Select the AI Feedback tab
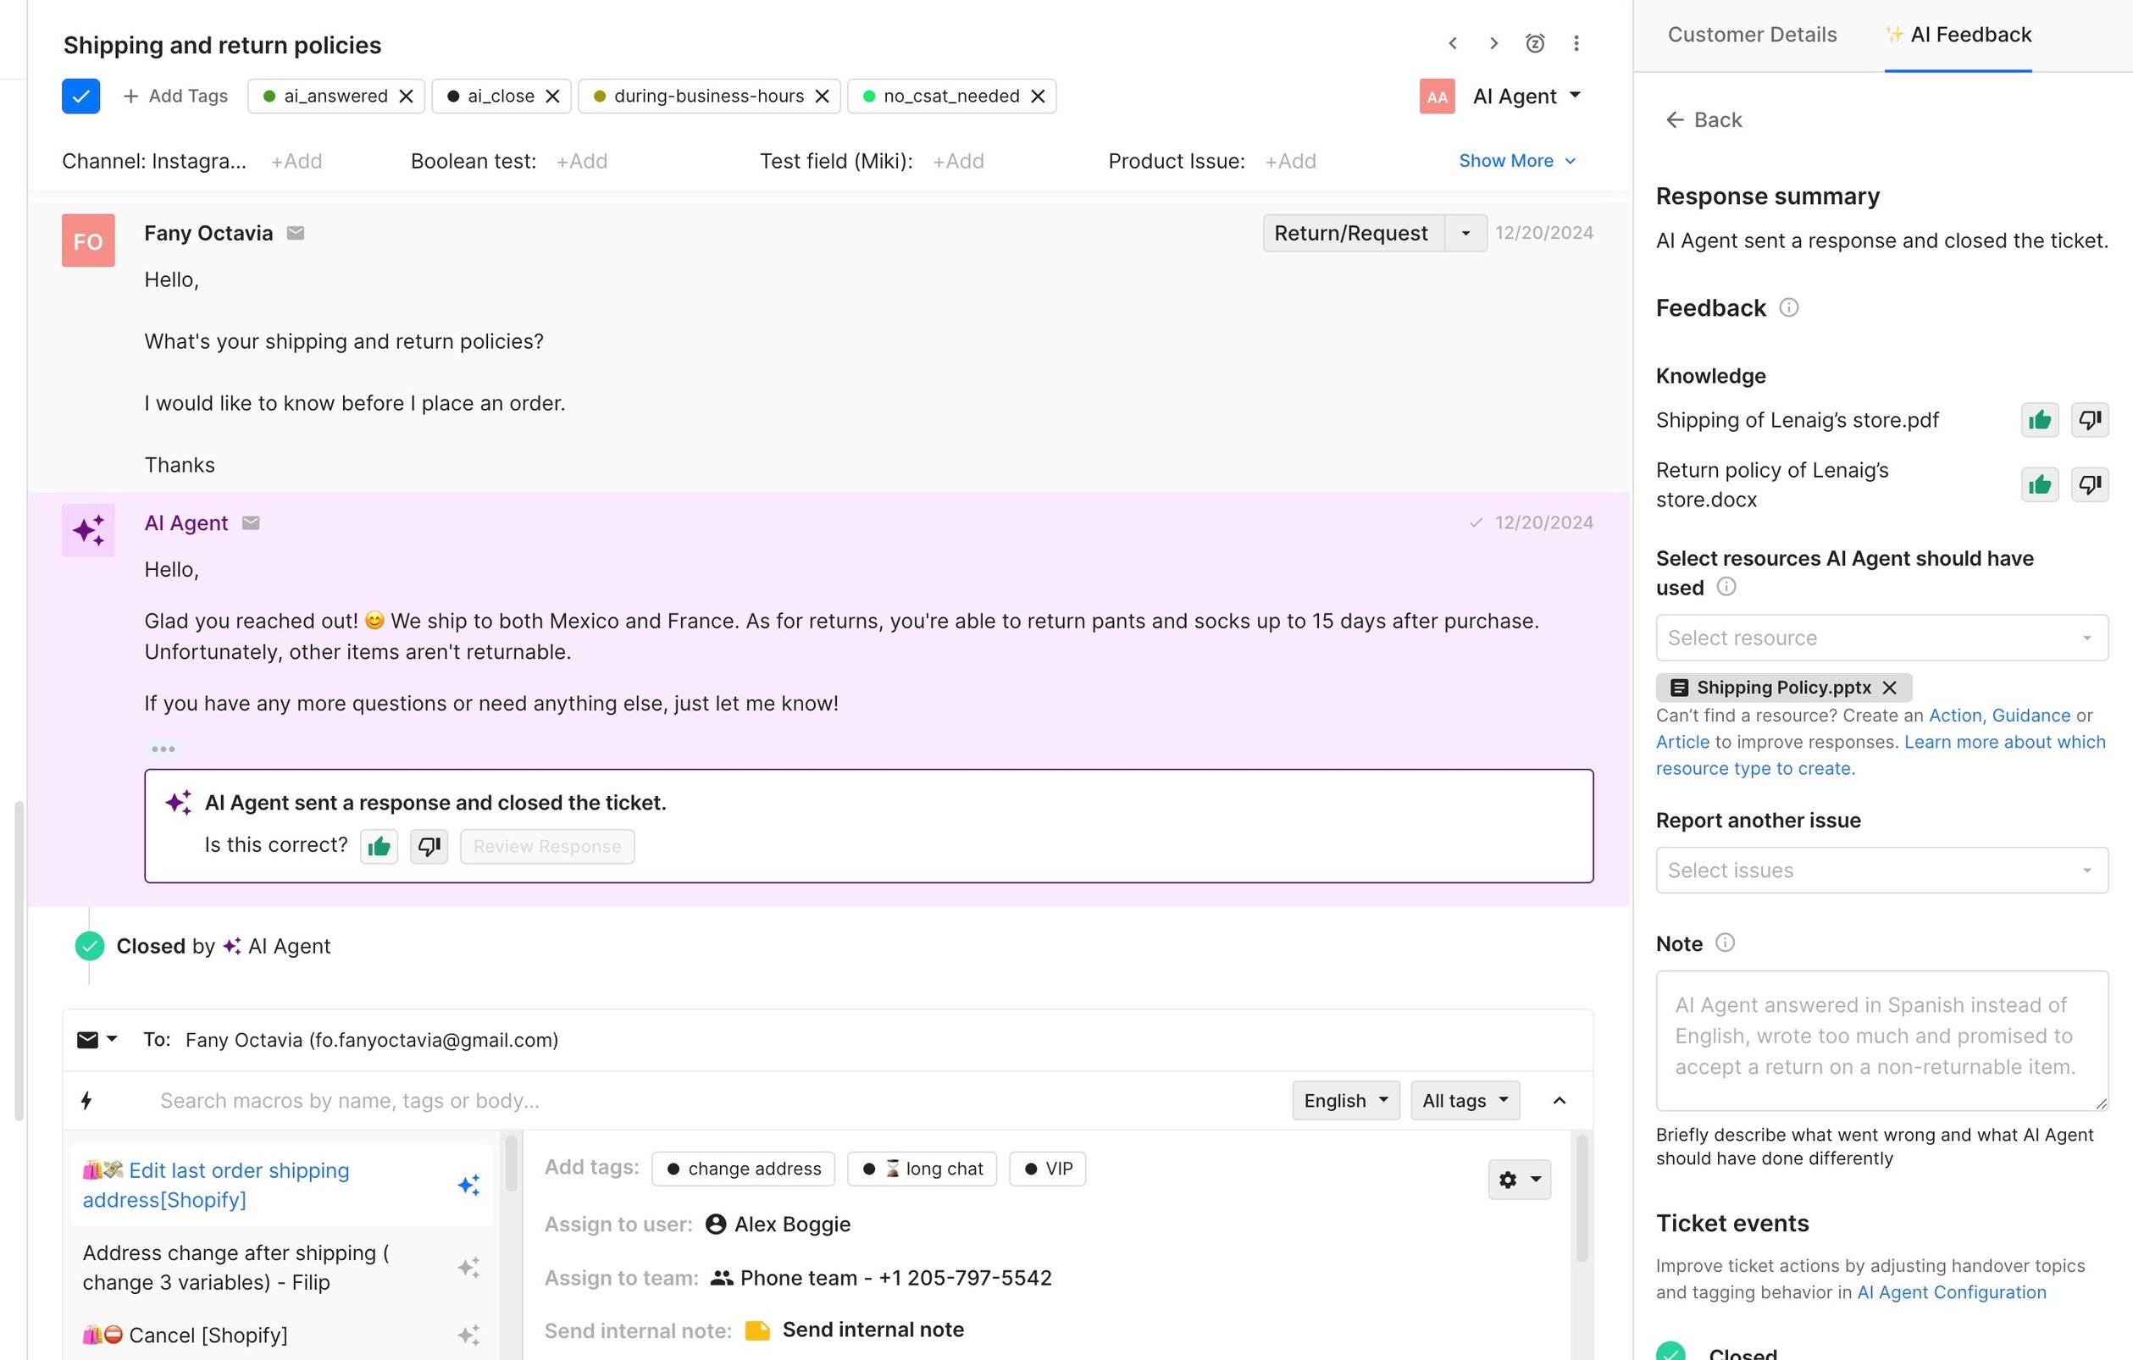This screenshot has width=2133, height=1360. coord(1958,35)
